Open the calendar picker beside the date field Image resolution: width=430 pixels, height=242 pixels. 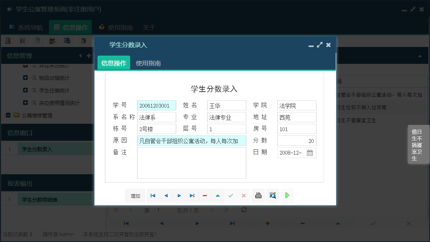click(311, 153)
